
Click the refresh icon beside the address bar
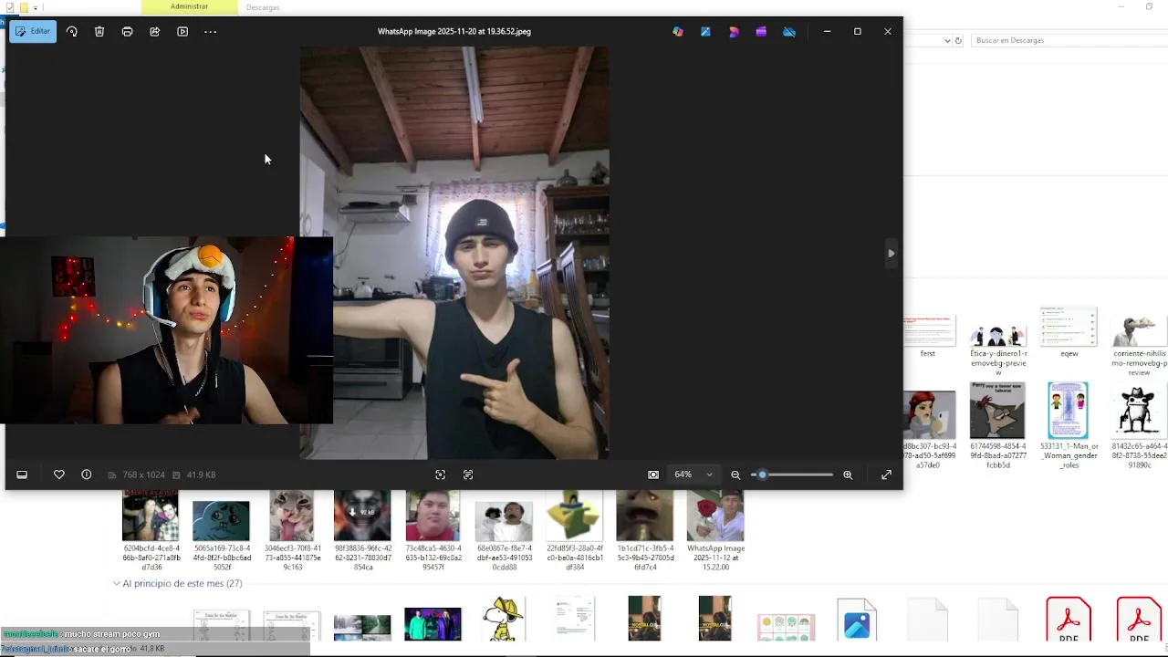point(958,40)
